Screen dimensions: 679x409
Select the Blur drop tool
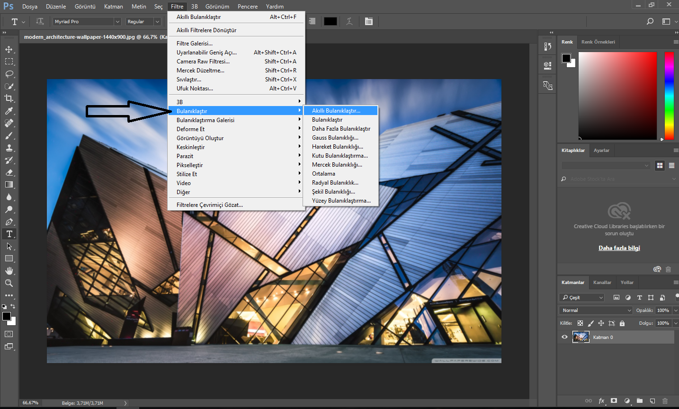[x=9, y=197]
